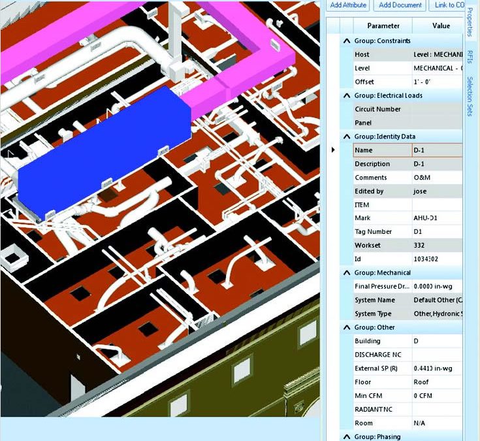The image size is (480, 441).
Task: Collapse the Group: Mechanical section
Action: 346,272
